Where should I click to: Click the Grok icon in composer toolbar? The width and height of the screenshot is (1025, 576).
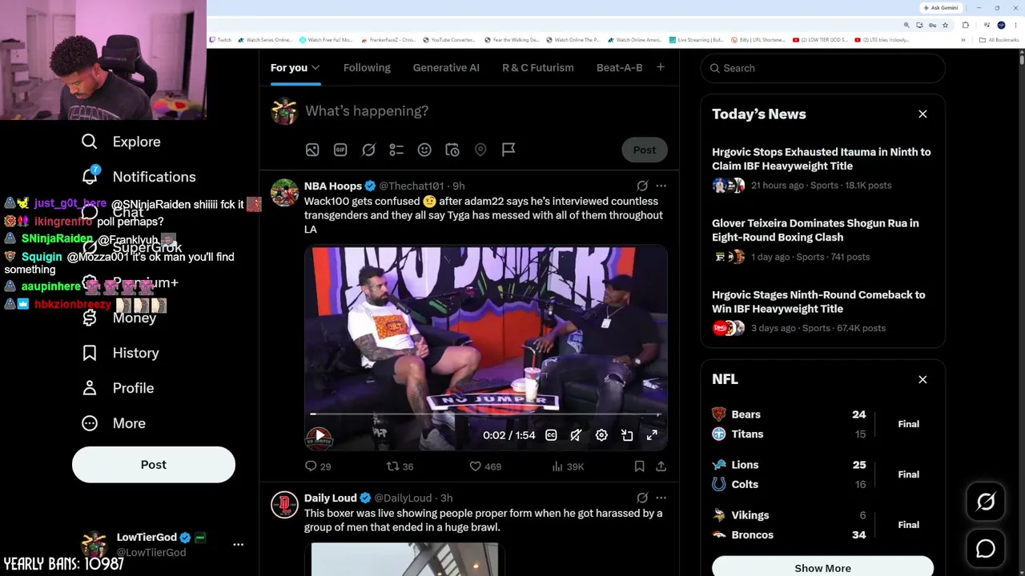[x=368, y=150]
